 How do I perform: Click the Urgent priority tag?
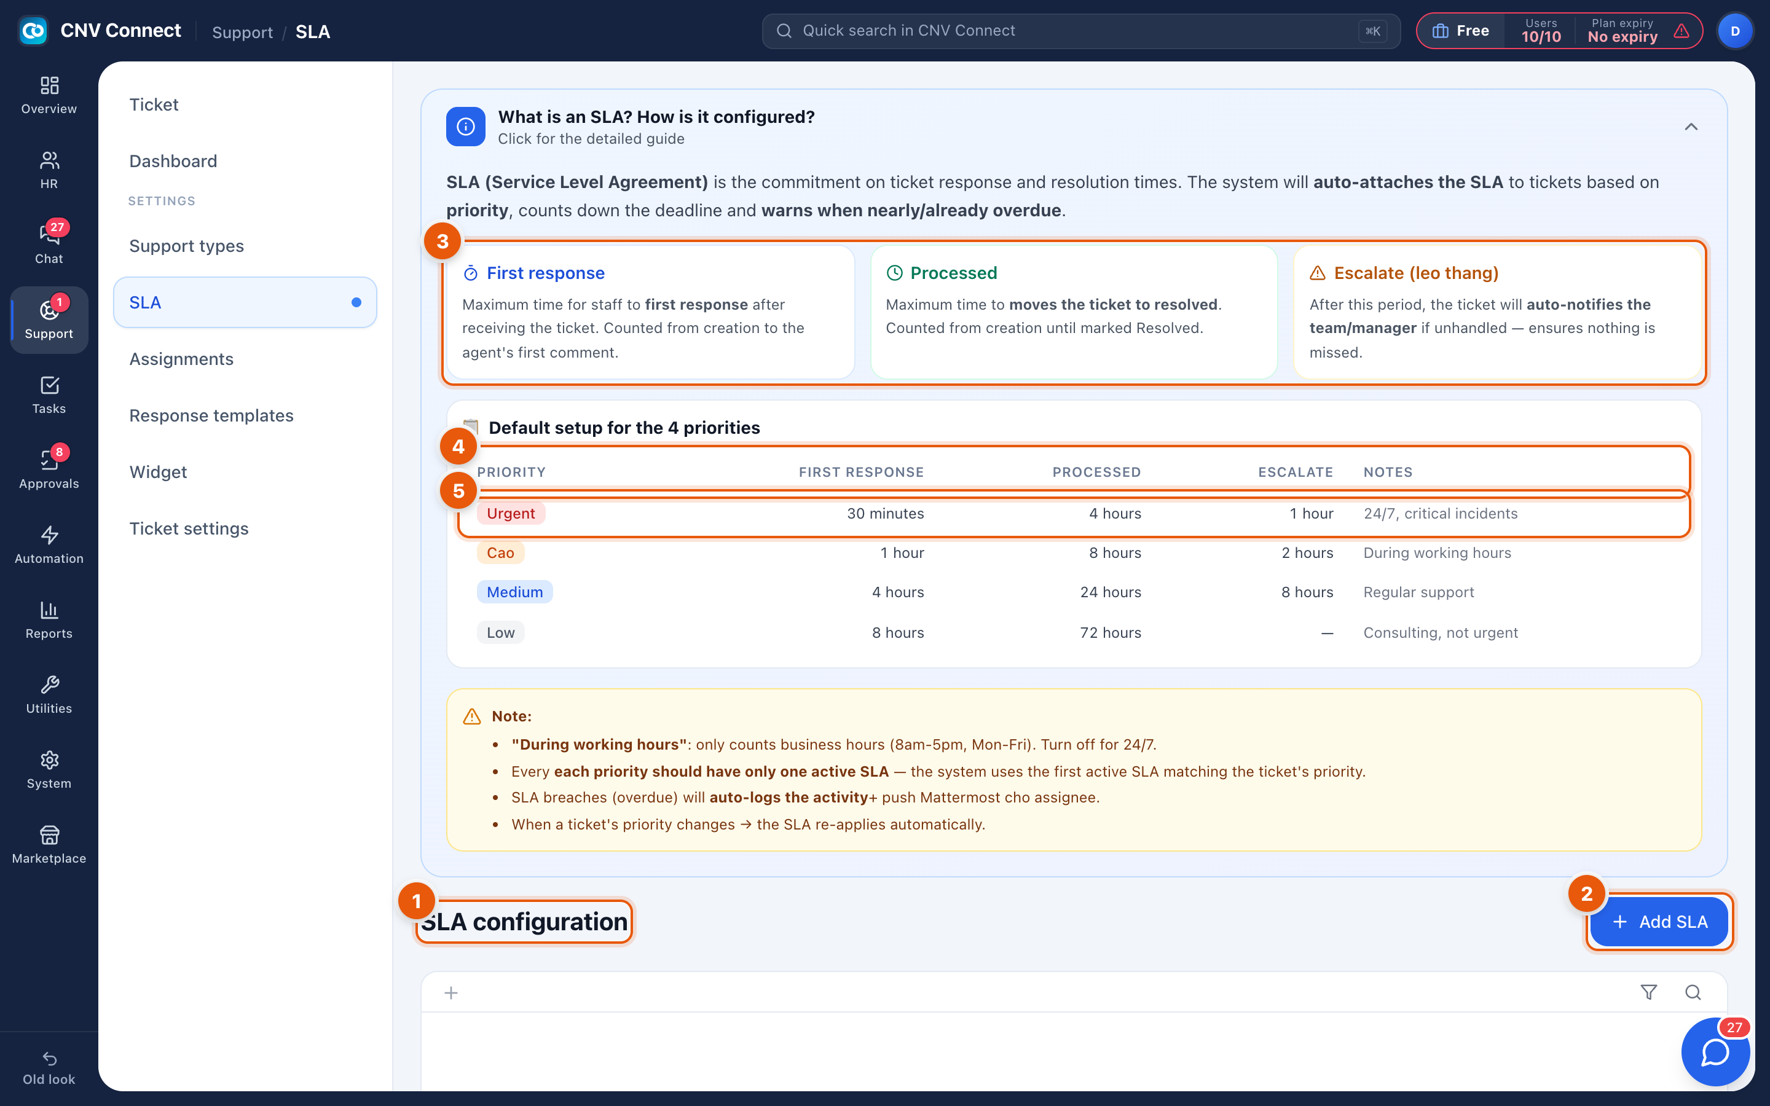[511, 514]
